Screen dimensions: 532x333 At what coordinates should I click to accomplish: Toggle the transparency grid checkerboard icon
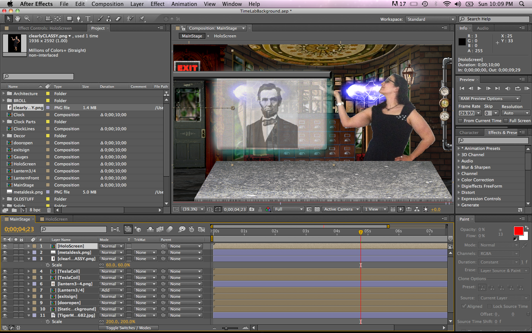click(x=317, y=209)
